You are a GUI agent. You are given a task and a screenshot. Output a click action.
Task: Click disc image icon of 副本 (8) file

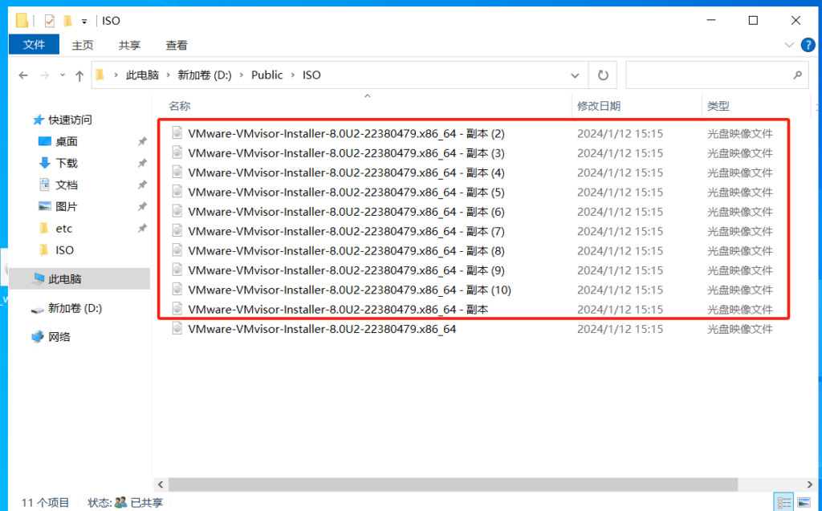click(x=177, y=250)
